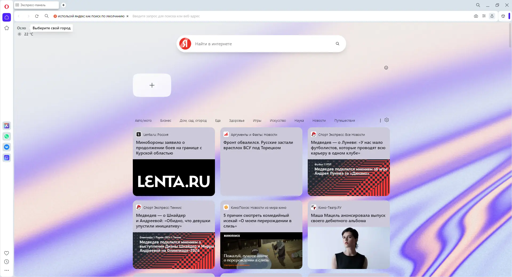The height and width of the screenshot is (277, 512).
Task: Add a site with the plus tile
Action: click(x=152, y=85)
